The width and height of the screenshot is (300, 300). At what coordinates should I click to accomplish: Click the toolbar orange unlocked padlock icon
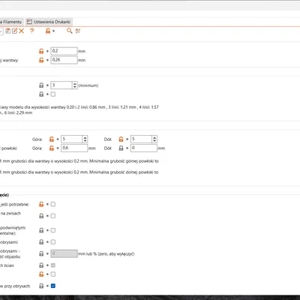coord(48,31)
